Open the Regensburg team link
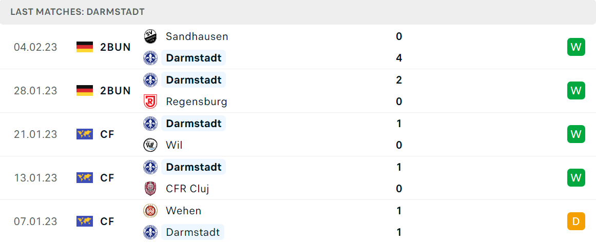 tap(197, 102)
